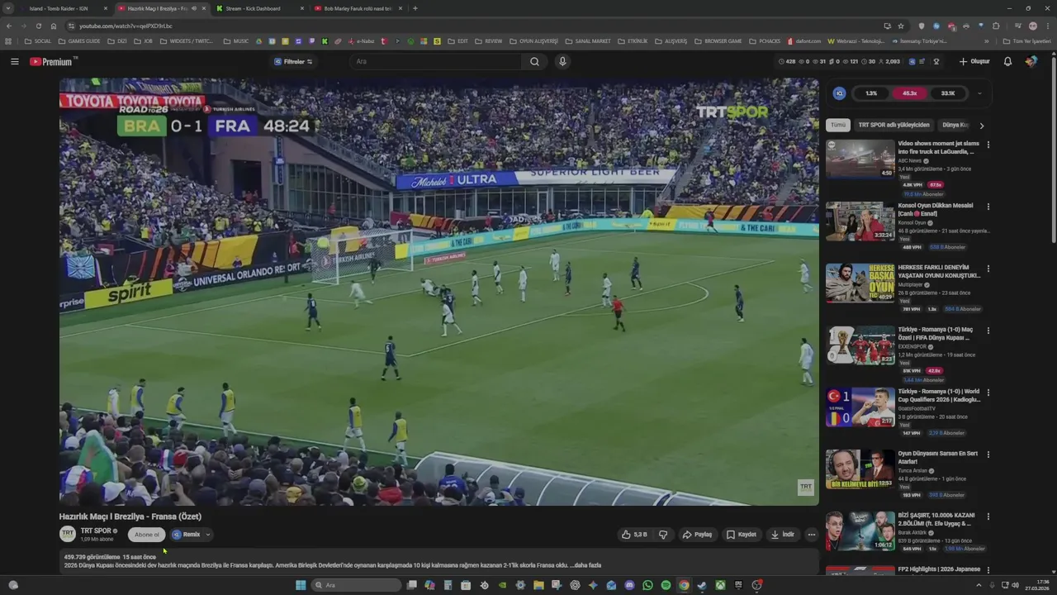Open GoalsFootballTV Türkiye - Romanya video
Screen dimensions: 1057x595
(860, 407)
